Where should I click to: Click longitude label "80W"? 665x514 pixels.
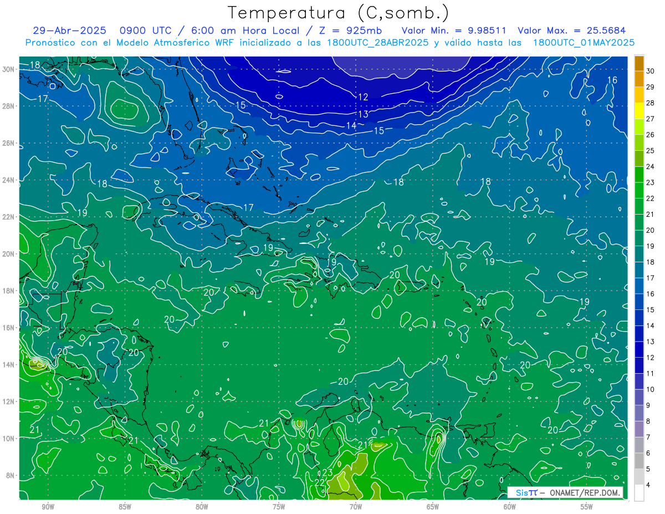pyautogui.click(x=202, y=507)
